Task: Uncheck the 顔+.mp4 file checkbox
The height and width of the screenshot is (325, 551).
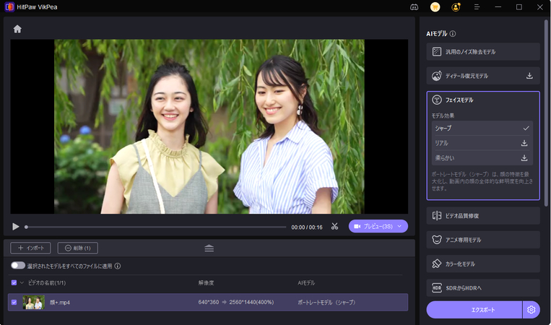Action: coord(14,302)
